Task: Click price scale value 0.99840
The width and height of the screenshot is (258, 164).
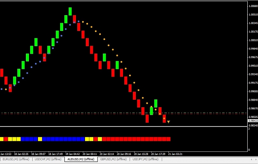Action: [253, 49]
